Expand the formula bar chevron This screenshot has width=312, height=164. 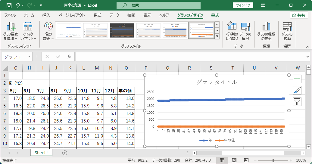click(307, 57)
